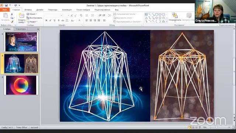
Task: Toggle text shadow formatting
Action: coord(59,20)
